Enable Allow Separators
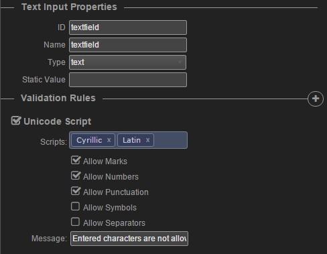Screen dimensions: 327x254 pyautogui.click(x=75, y=222)
